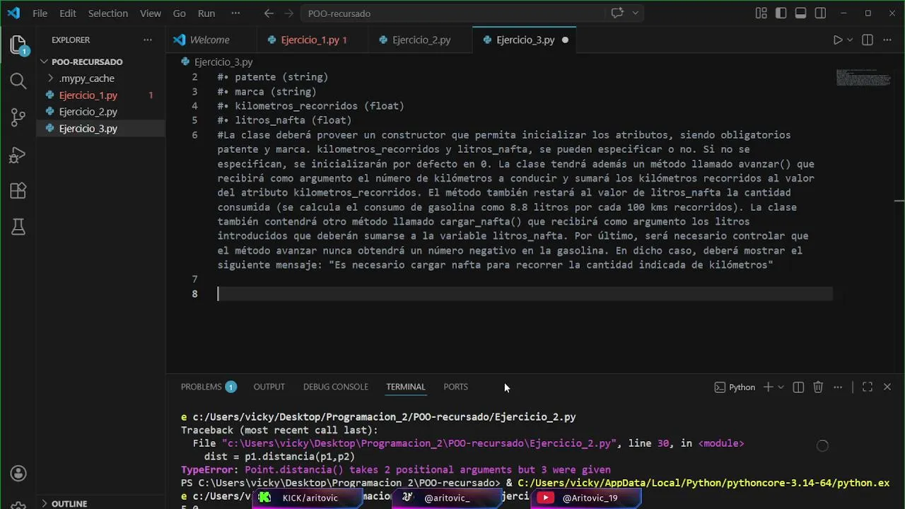Select the Terminal tab
Screen dimensions: 905x509
click(x=406, y=387)
